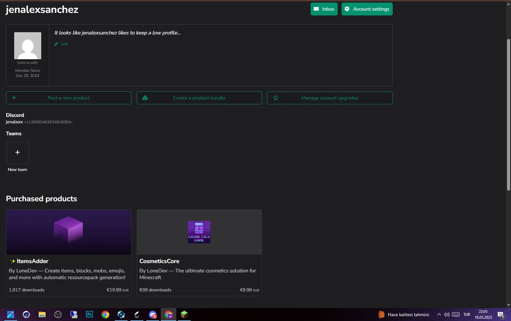This screenshot has height=321, width=511.
Task: Create a new team with the plus tile
Action: click(x=18, y=153)
